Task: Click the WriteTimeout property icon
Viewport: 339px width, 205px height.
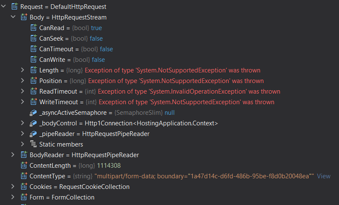Action: (33, 102)
